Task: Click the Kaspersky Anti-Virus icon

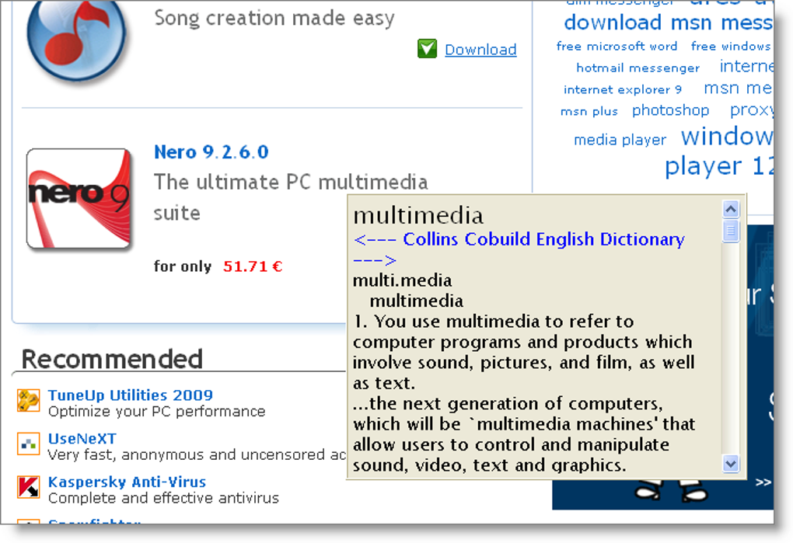Action: 28,487
